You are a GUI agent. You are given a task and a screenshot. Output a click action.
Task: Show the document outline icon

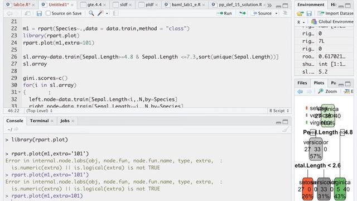click(285, 13)
